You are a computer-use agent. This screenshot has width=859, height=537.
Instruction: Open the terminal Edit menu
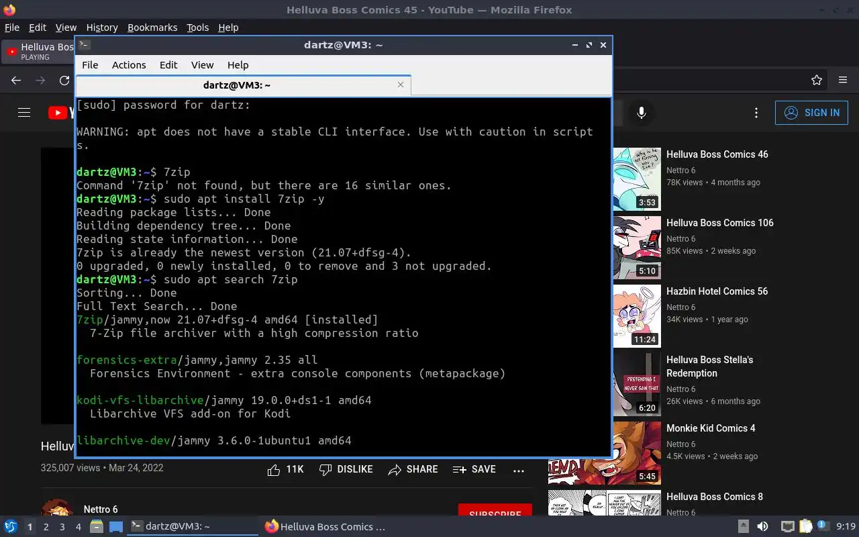pyautogui.click(x=168, y=65)
